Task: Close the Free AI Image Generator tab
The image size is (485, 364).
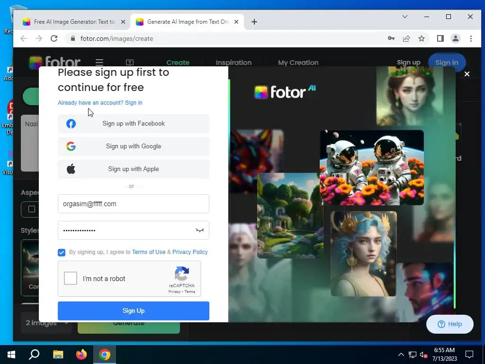Action: click(123, 22)
